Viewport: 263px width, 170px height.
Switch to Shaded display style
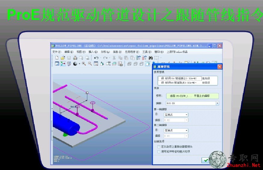148,64
